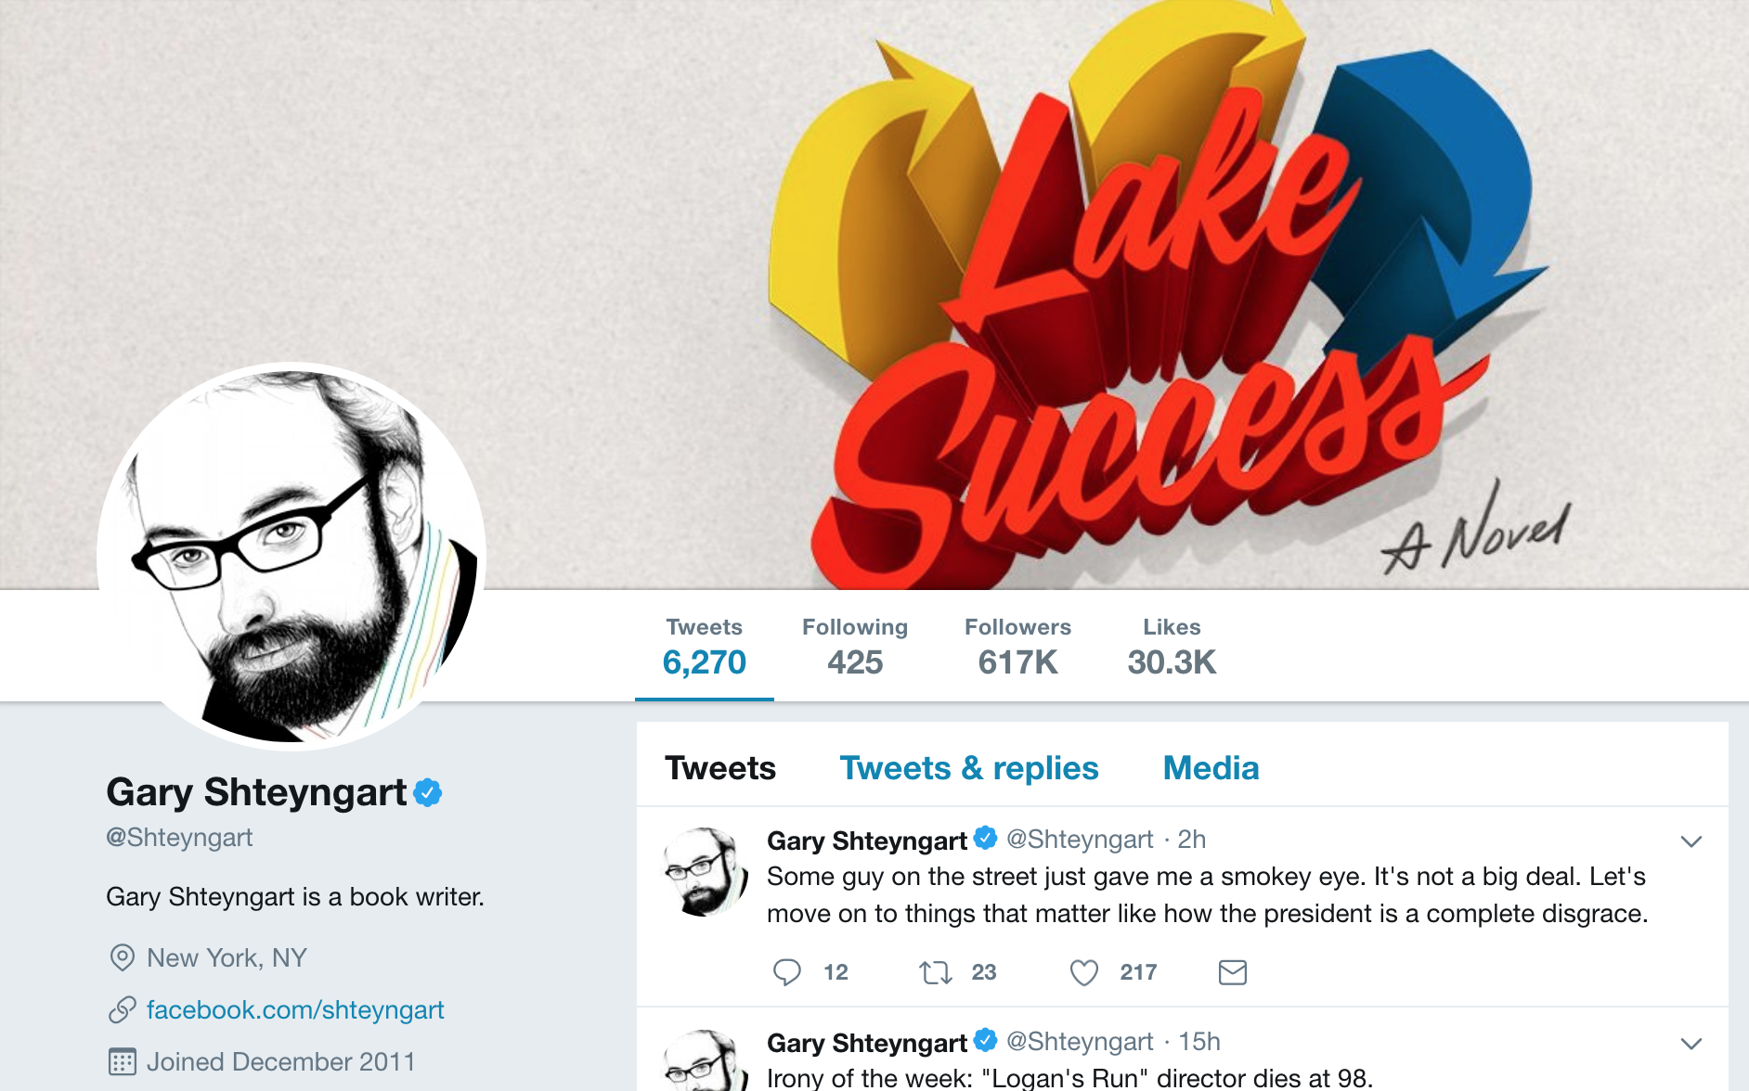
Task: View the Following 425 list
Action: [855, 647]
